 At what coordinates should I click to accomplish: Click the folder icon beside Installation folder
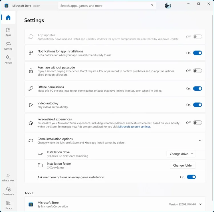[40, 165]
